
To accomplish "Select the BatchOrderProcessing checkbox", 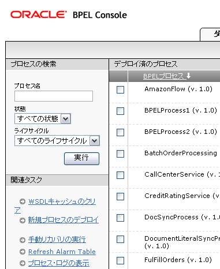I will point(120,154).
